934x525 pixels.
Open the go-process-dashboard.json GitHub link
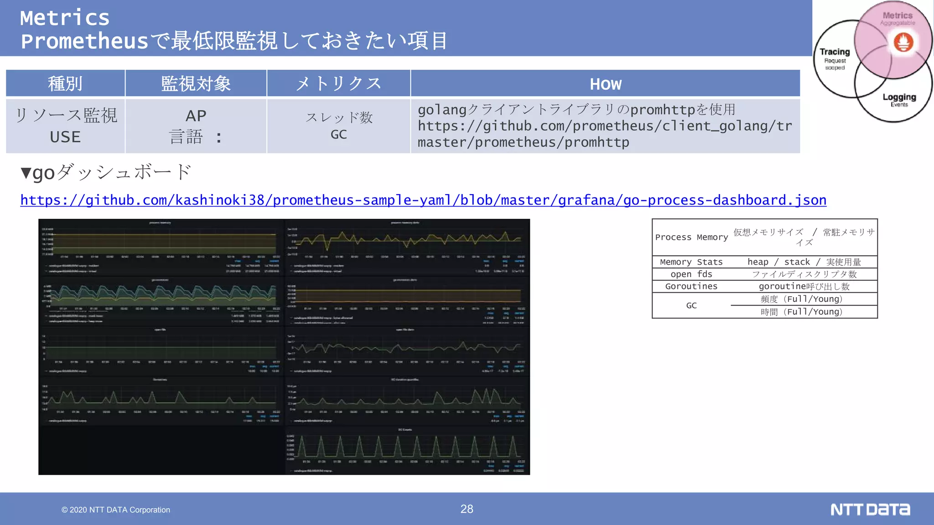coord(423,200)
